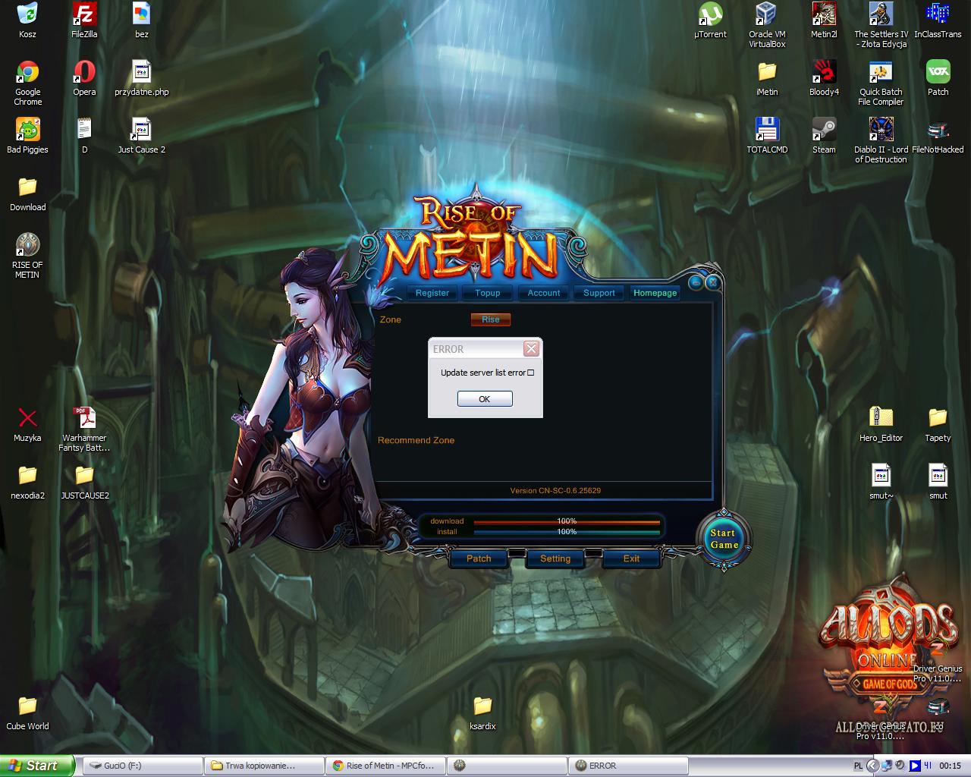Screen dimensions: 971x777
Task: Open the Register tab in launcher
Action: coord(432,293)
